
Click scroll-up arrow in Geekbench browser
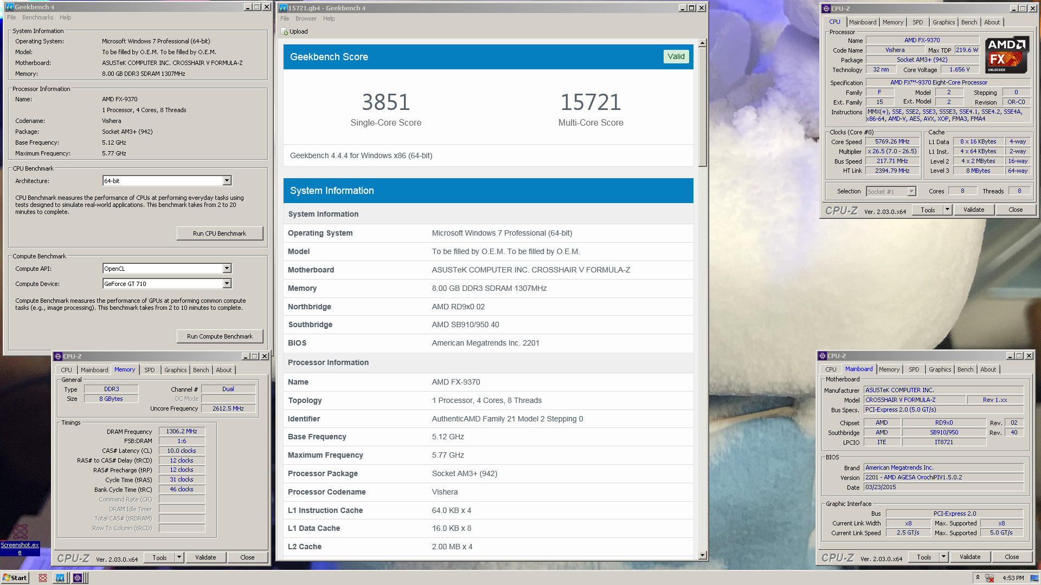(x=703, y=43)
